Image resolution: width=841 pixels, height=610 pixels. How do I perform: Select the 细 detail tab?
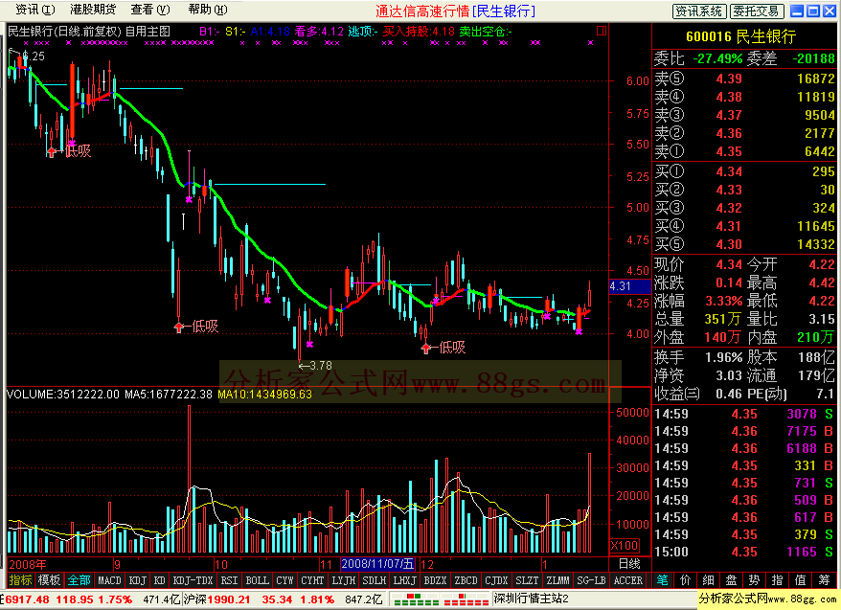click(x=709, y=580)
